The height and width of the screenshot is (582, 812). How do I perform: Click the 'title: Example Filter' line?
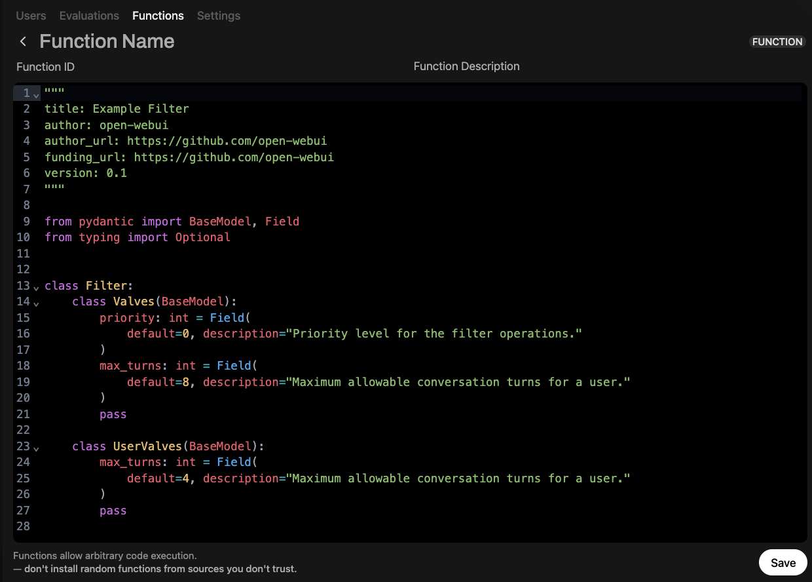tap(117, 109)
